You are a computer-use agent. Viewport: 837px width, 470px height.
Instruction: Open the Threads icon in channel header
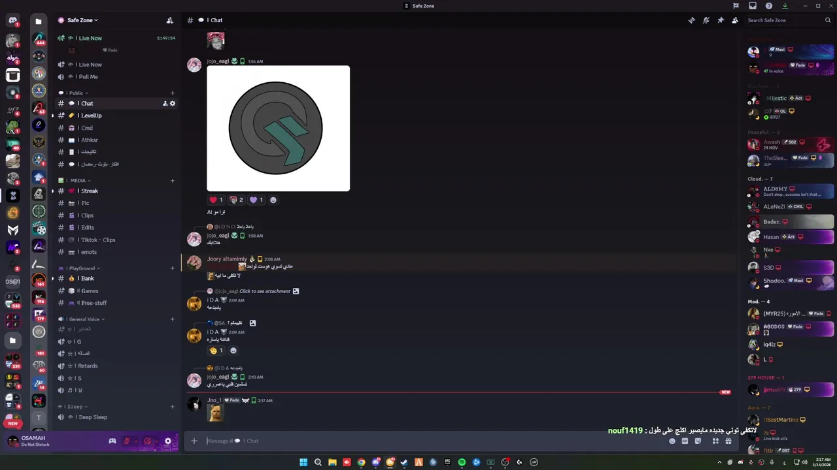pyautogui.click(x=691, y=20)
